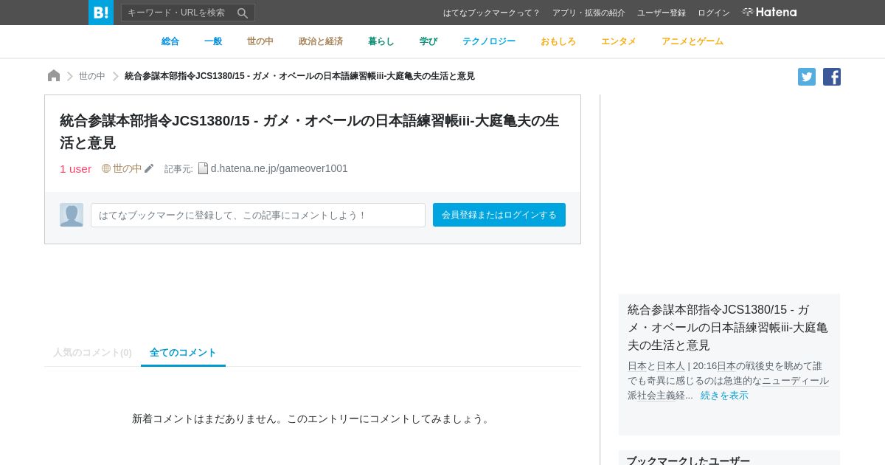Click 世の中 in the breadcrumb
This screenshot has width=885, height=465.
click(92, 76)
